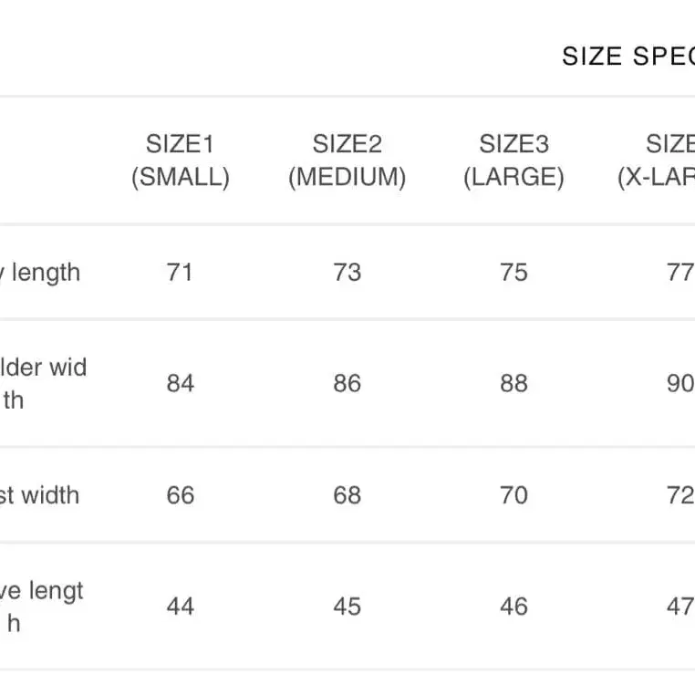Image resolution: width=695 pixels, height=695 pixels.
Task: Click the shoulder width row label
Action: 42,384
